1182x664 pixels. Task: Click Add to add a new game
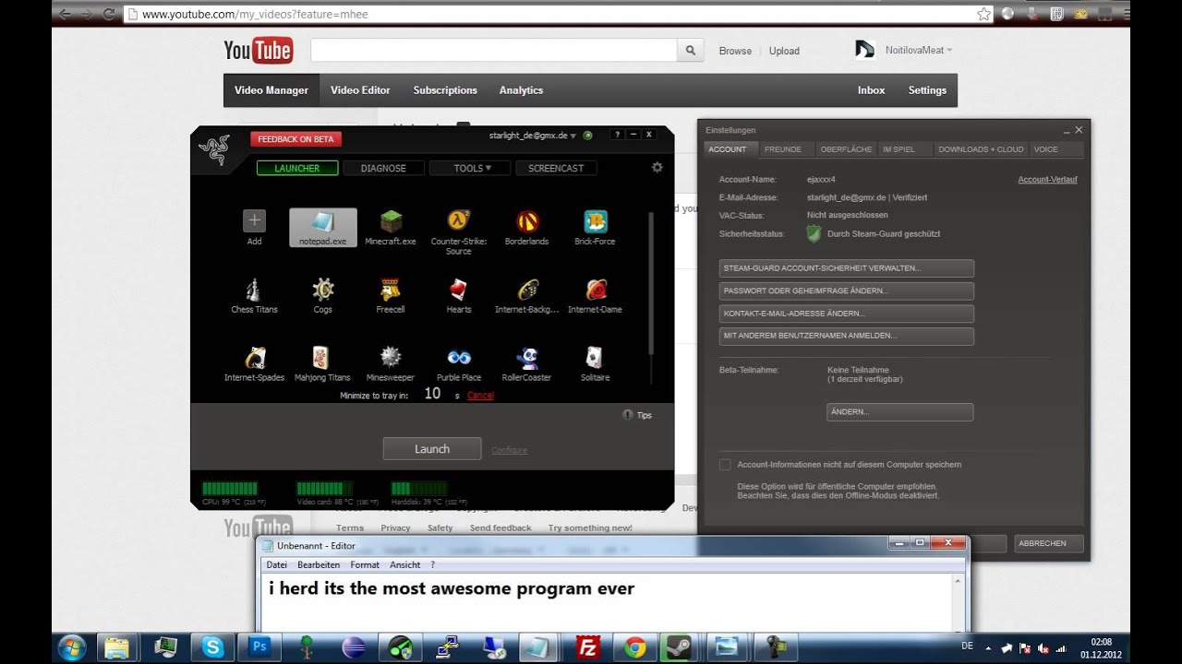click(254, 227)
